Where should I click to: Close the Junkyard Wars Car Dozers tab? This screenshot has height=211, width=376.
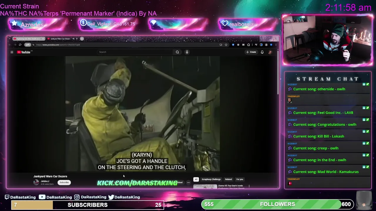click(x=77, y=39)
